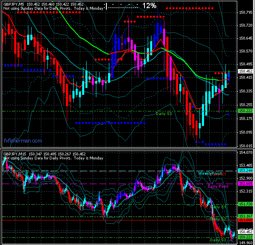Select the magenta Daily Pivot line label
Screen dimensions: 255x245
pos(218,186)
